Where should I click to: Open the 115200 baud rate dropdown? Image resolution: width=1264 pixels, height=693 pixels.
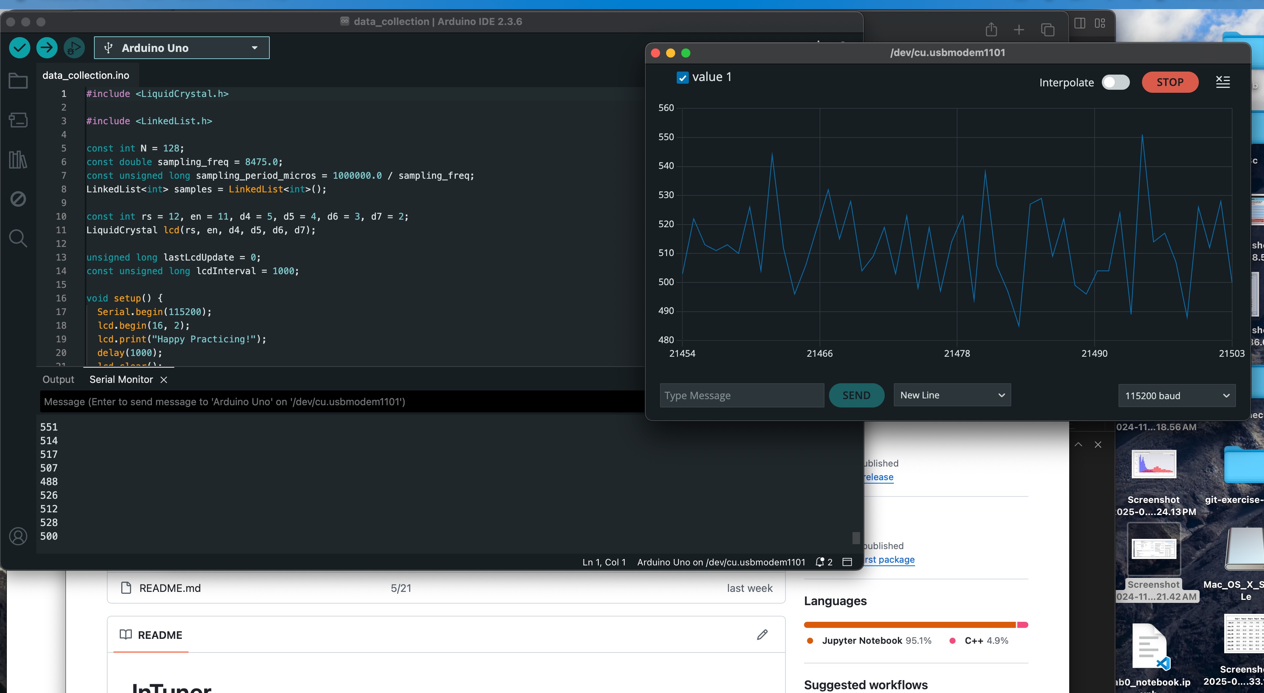click(x=1176, y=395)
